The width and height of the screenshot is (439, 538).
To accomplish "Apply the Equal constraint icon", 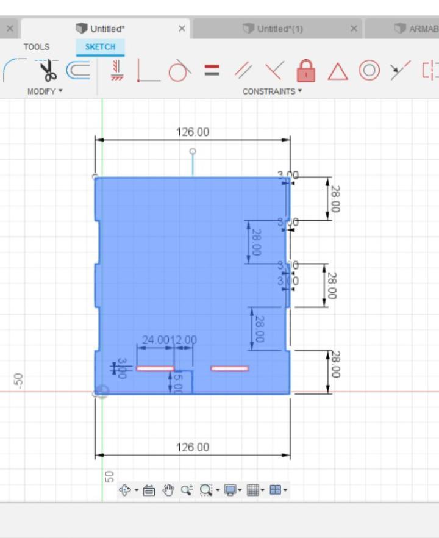I will [x=212, y=70].
